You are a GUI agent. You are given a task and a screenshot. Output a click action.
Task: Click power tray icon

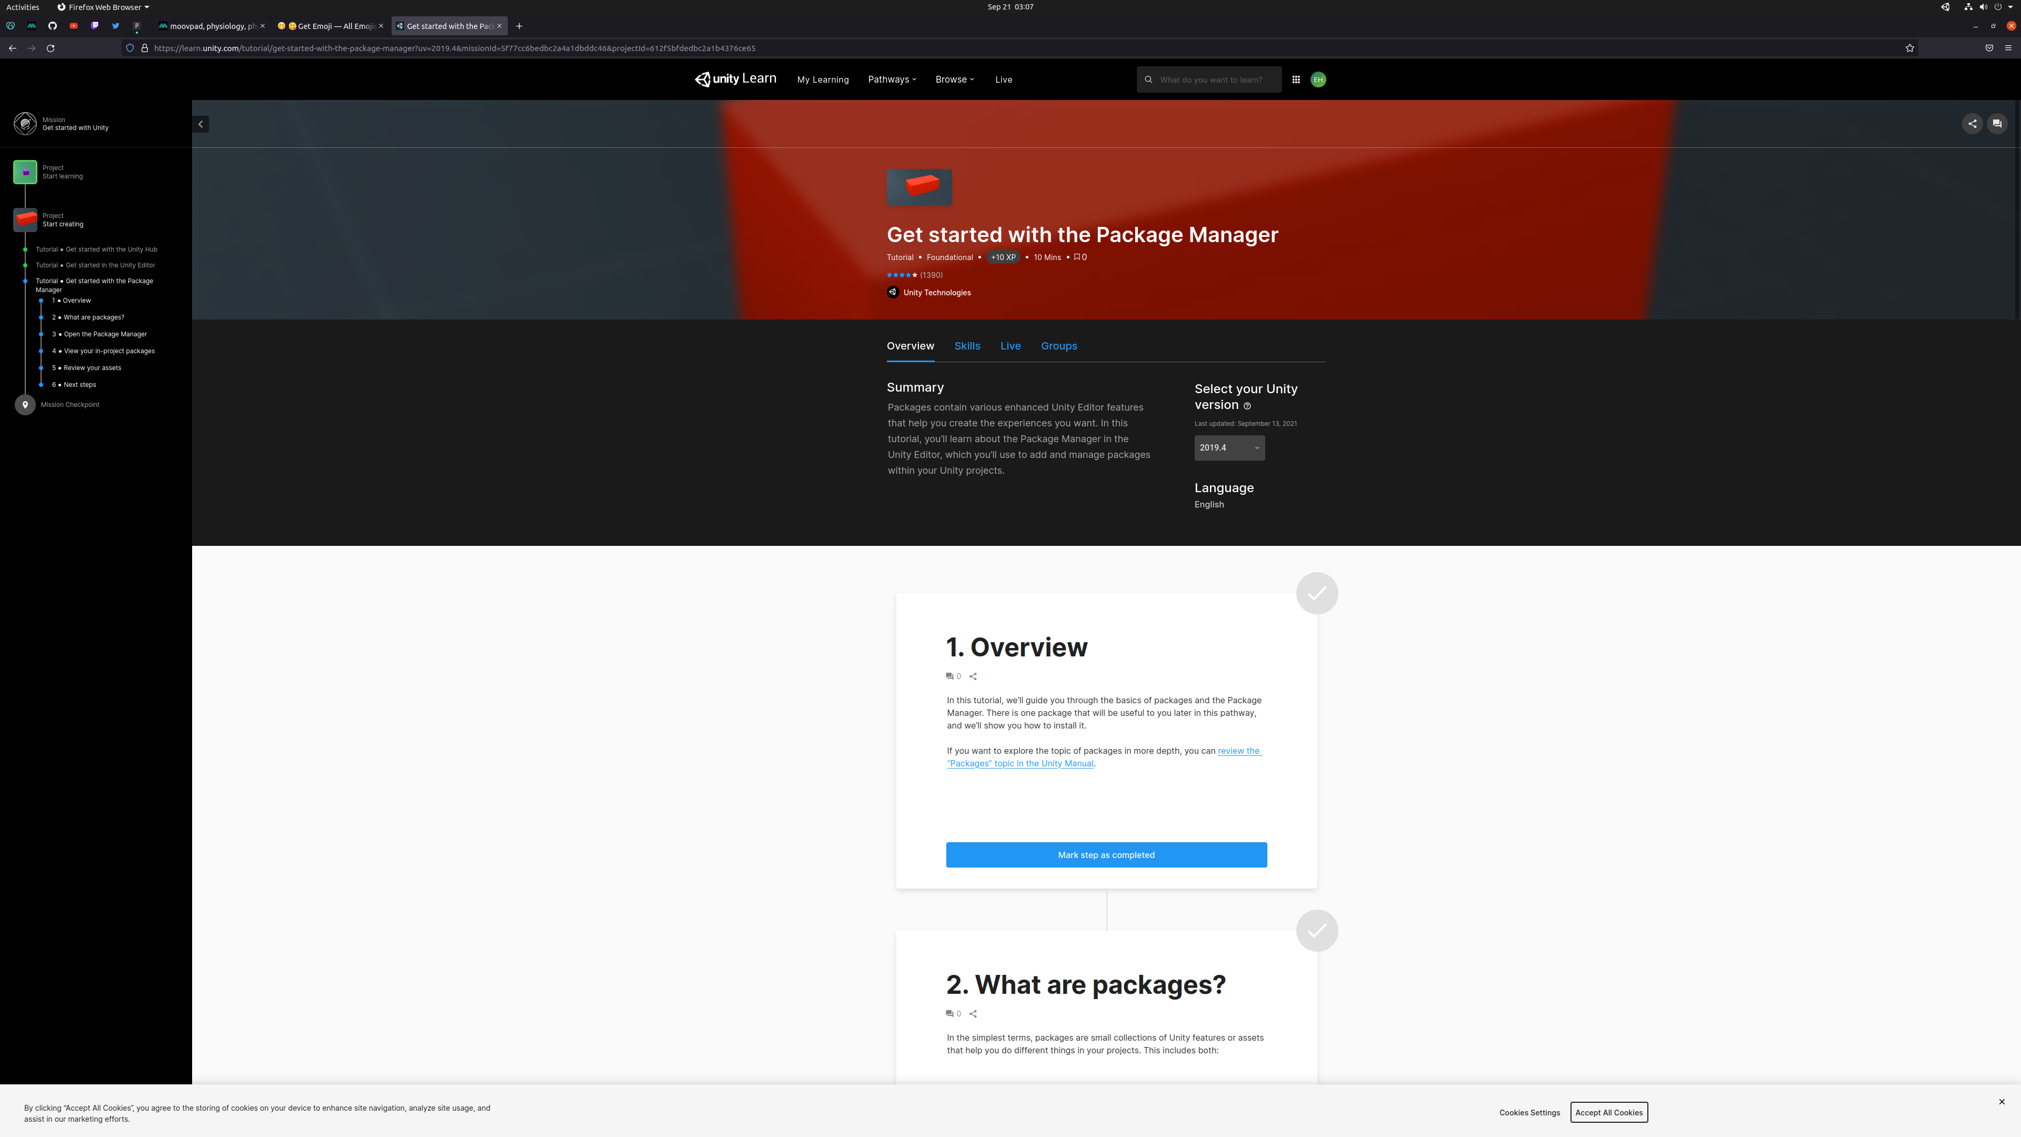point(1997,7)
